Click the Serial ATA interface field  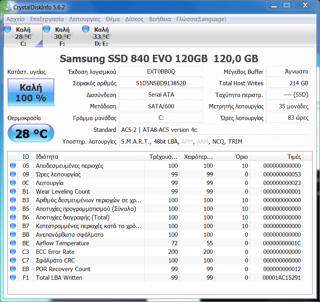tap(161, 95)
